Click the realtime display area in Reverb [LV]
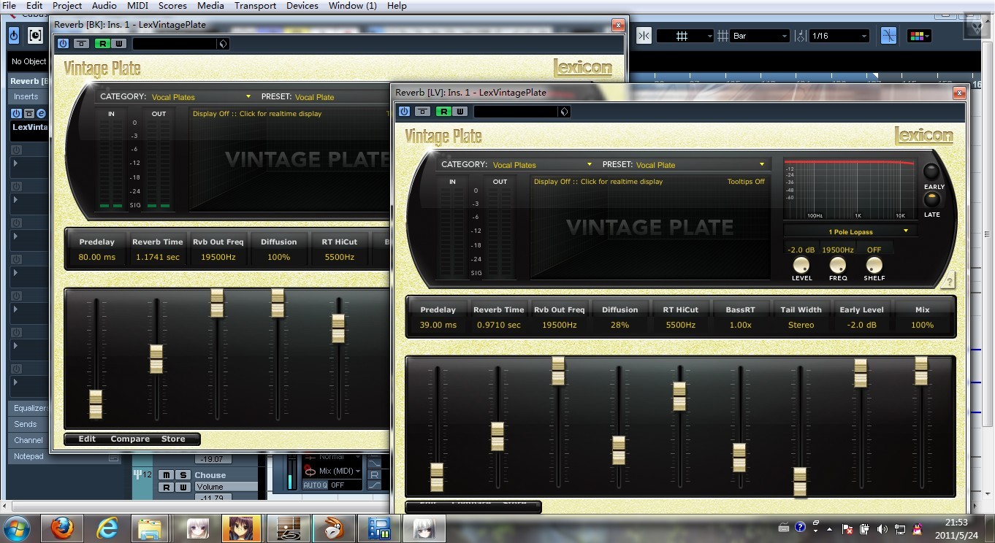Screen dimensions: 995x543 pos(649,227)
